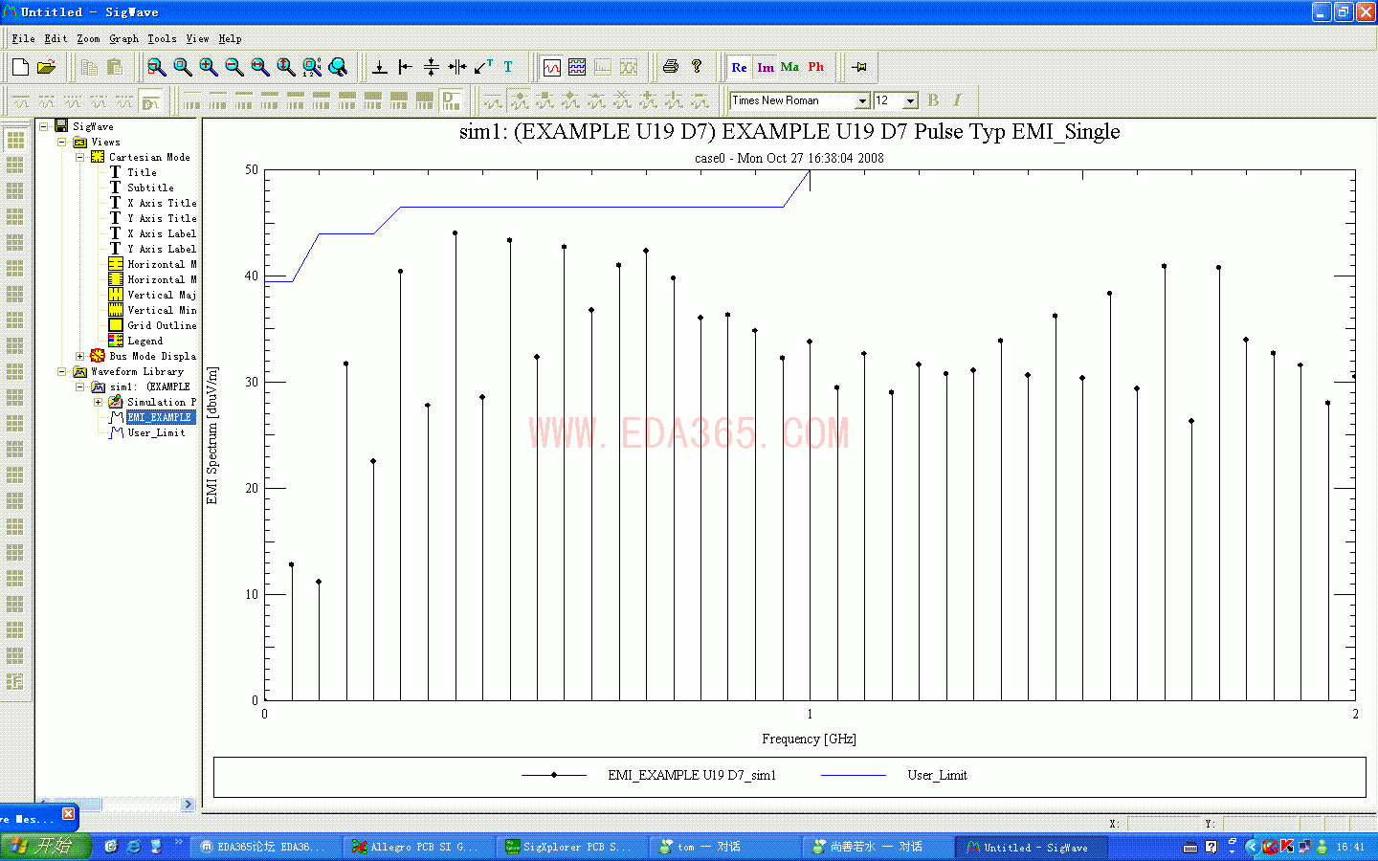Show the Imaginary part with Im button
The height and width of the screenshot is (861, 1378).
coord(766,67)
